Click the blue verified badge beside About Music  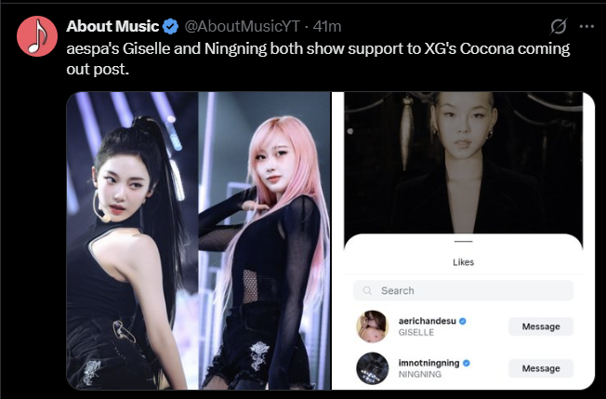coord(170,27)
